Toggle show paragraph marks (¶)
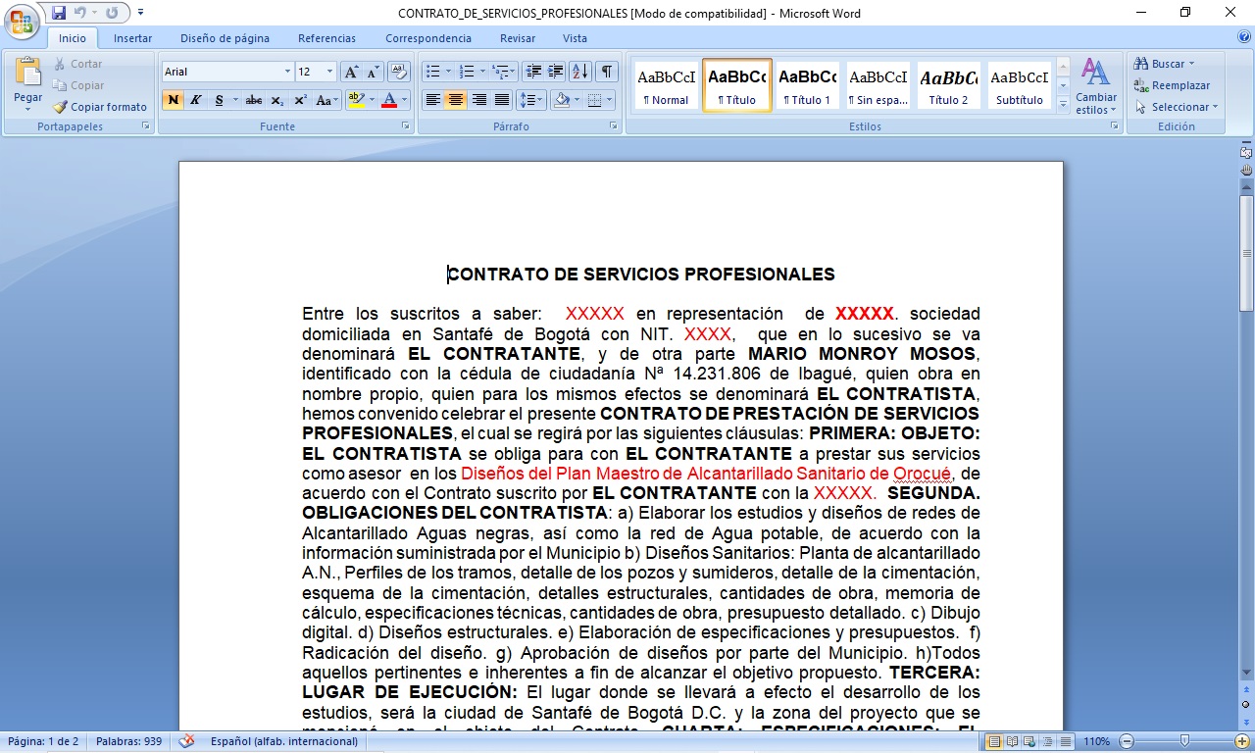 tap(607, 72)
